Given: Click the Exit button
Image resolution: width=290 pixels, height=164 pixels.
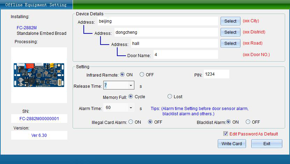Looking at the screenshot, I should click(267, 144).
